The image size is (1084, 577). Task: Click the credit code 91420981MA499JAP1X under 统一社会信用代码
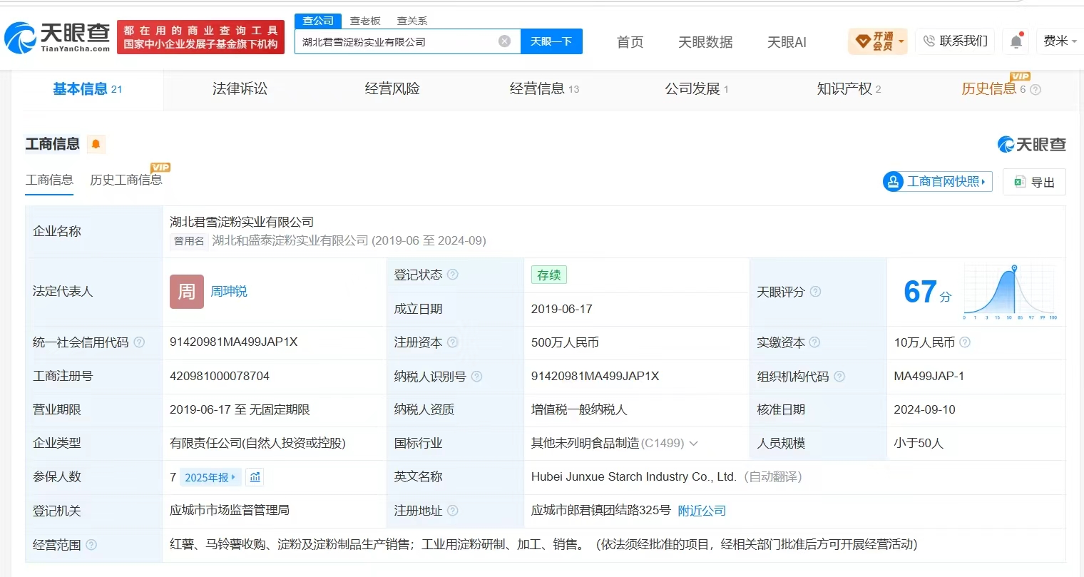tap(234, 342)
